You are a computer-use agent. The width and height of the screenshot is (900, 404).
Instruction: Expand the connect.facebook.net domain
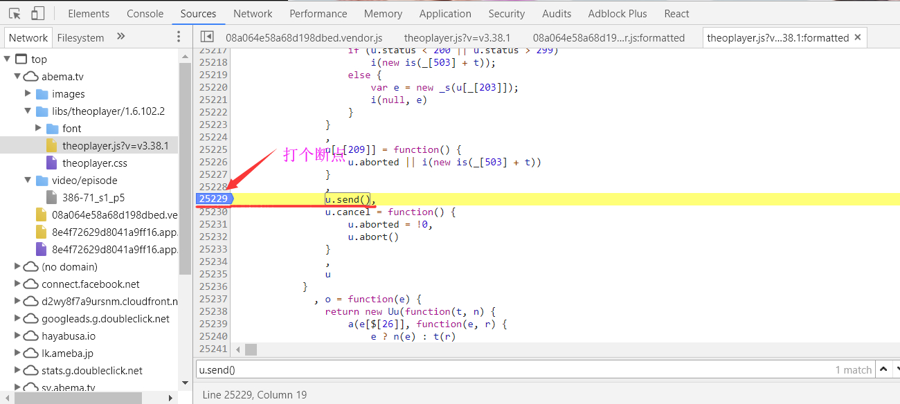pos(18,284)
